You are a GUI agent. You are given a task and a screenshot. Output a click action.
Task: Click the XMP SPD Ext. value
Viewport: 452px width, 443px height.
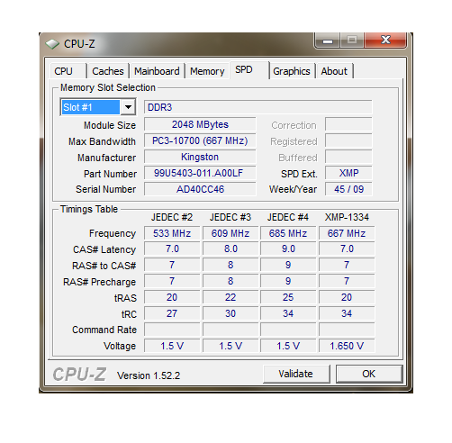[348, 173]
